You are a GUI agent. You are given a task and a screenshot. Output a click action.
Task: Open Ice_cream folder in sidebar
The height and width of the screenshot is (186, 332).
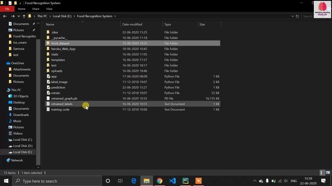tap(18, 42)
